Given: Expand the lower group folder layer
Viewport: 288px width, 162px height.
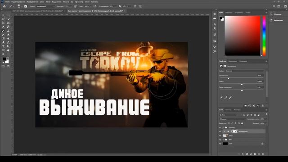Looking at the screenshot, I should [x=224, y=140].
